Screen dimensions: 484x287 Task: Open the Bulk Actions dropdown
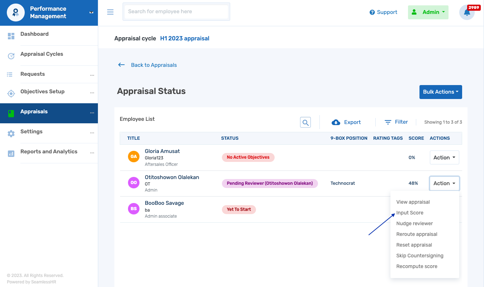click(x=441, y=92)
